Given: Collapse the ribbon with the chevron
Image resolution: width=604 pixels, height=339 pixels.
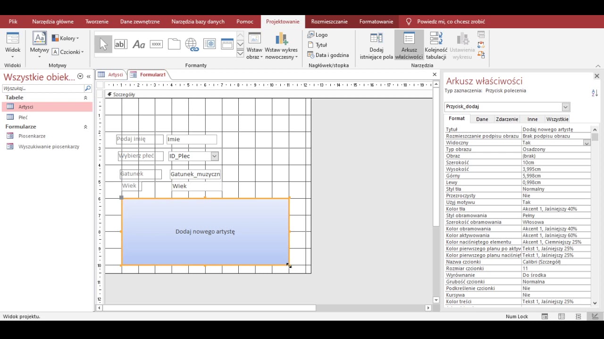Looking at the screenshot, I should (598, 66).
